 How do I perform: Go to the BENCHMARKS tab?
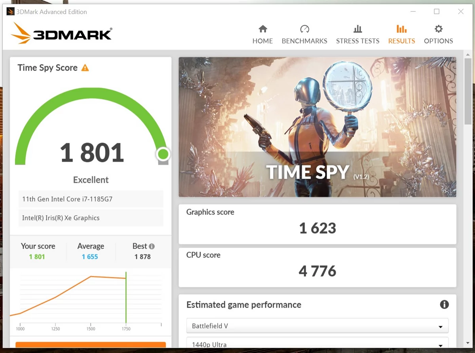[304, 34]
